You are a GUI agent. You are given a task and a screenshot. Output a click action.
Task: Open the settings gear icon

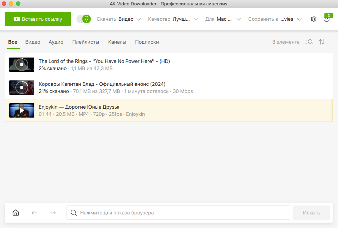click(314, 19)
